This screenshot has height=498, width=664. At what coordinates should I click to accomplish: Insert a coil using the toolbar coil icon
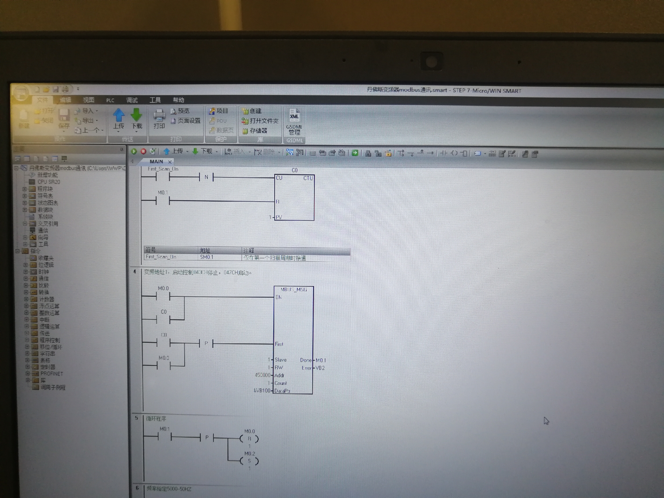tap(454, 153)
